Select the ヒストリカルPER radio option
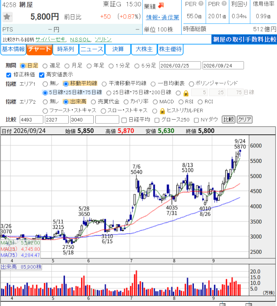277x306 pixels. point(155,111)
